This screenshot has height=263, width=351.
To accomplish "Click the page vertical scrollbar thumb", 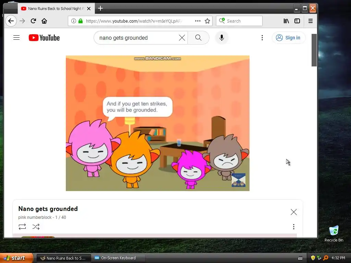I will point(314,50).
